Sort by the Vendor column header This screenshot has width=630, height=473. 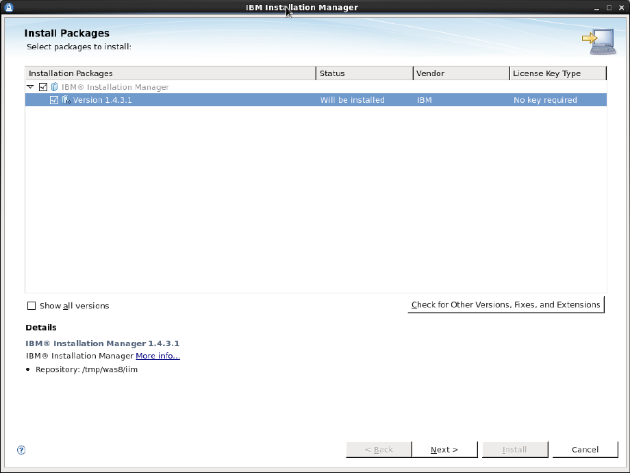(x=462, y=73)
